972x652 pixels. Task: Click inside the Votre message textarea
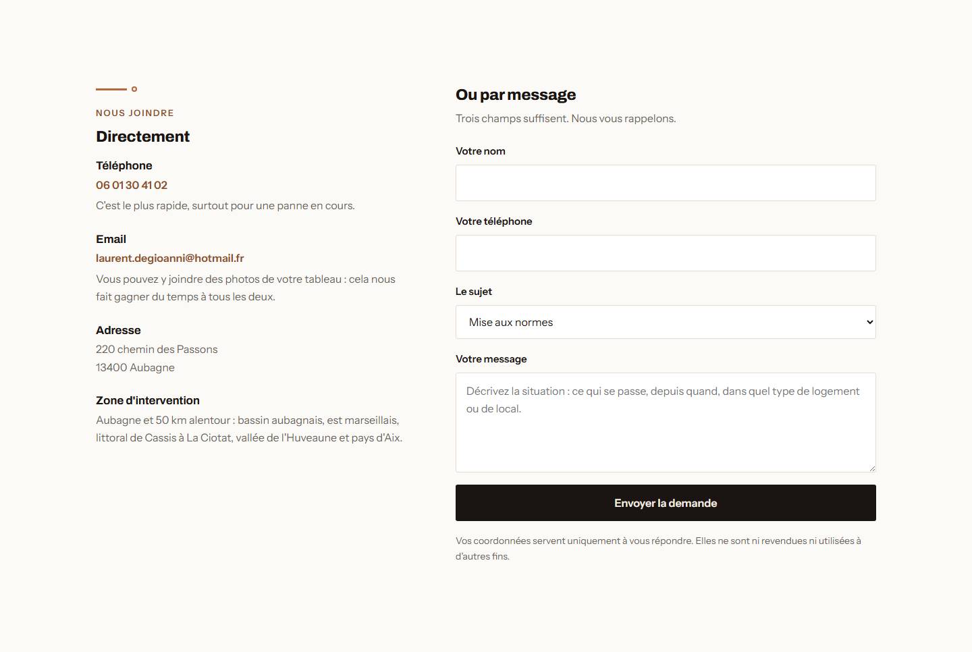click(x=666, y=423)
